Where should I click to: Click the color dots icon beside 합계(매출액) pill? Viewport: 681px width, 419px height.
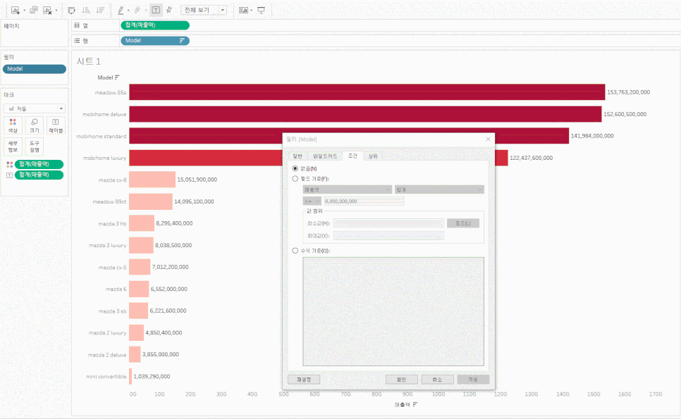(x=10, y=164)
